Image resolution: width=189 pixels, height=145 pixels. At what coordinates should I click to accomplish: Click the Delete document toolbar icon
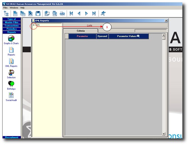click(31, 13)
